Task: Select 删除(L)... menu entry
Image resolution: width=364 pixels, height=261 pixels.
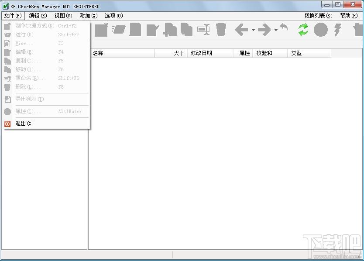Action: point(46,87)
